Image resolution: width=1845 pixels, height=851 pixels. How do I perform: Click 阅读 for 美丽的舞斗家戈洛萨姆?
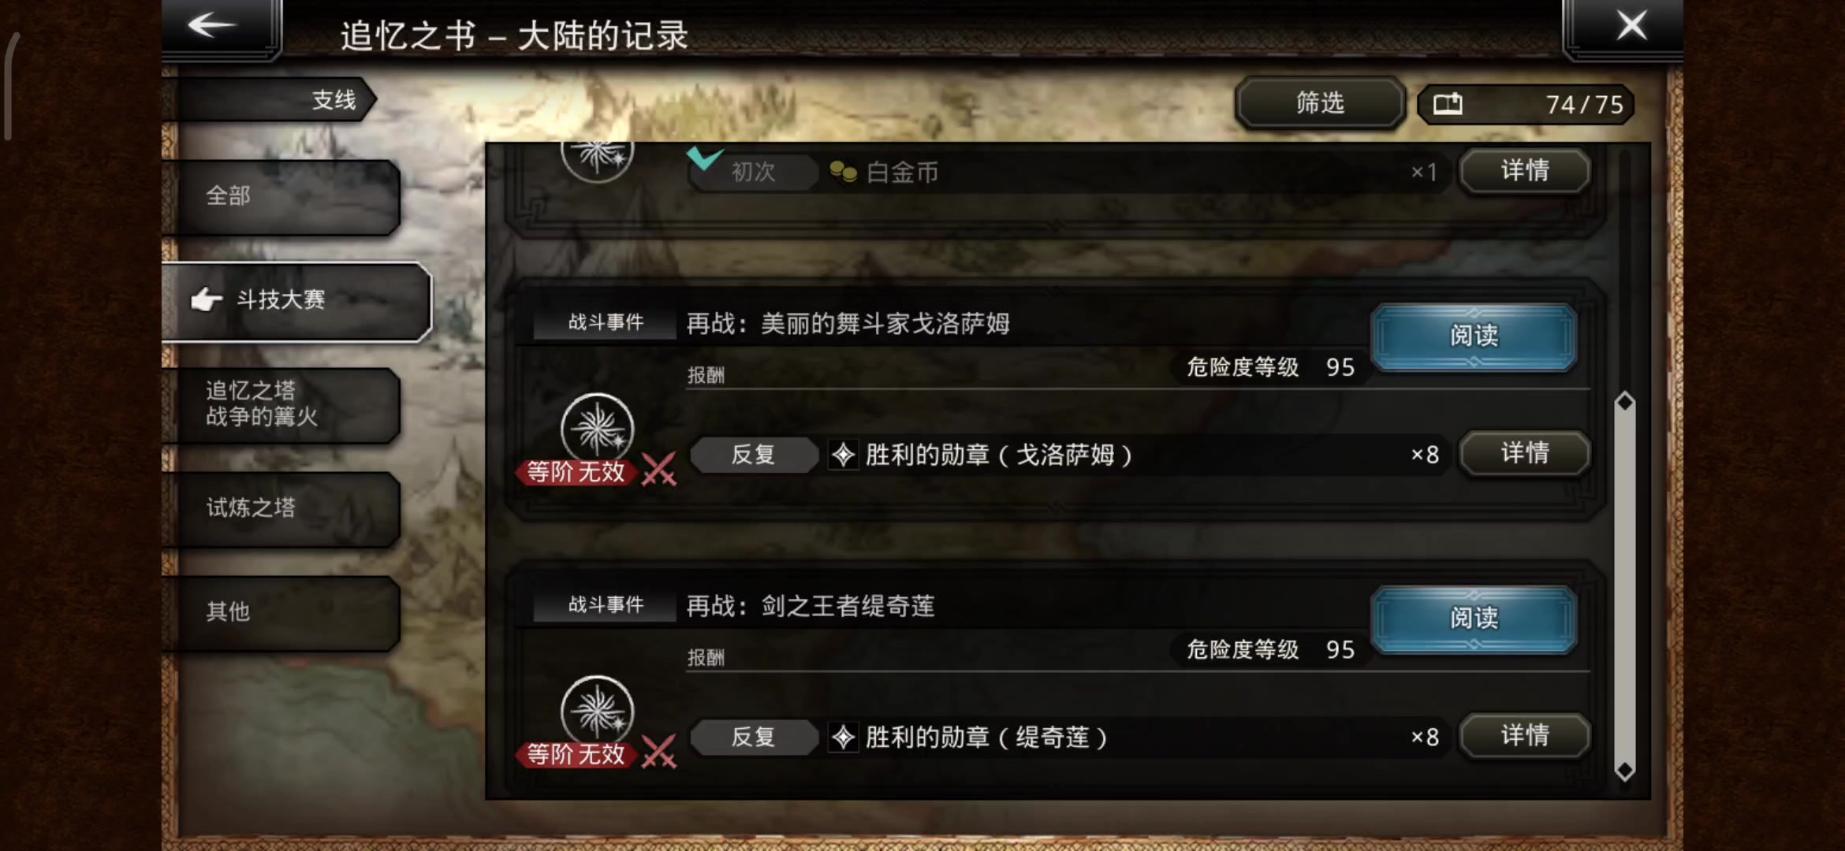[x=1474, y=336]
